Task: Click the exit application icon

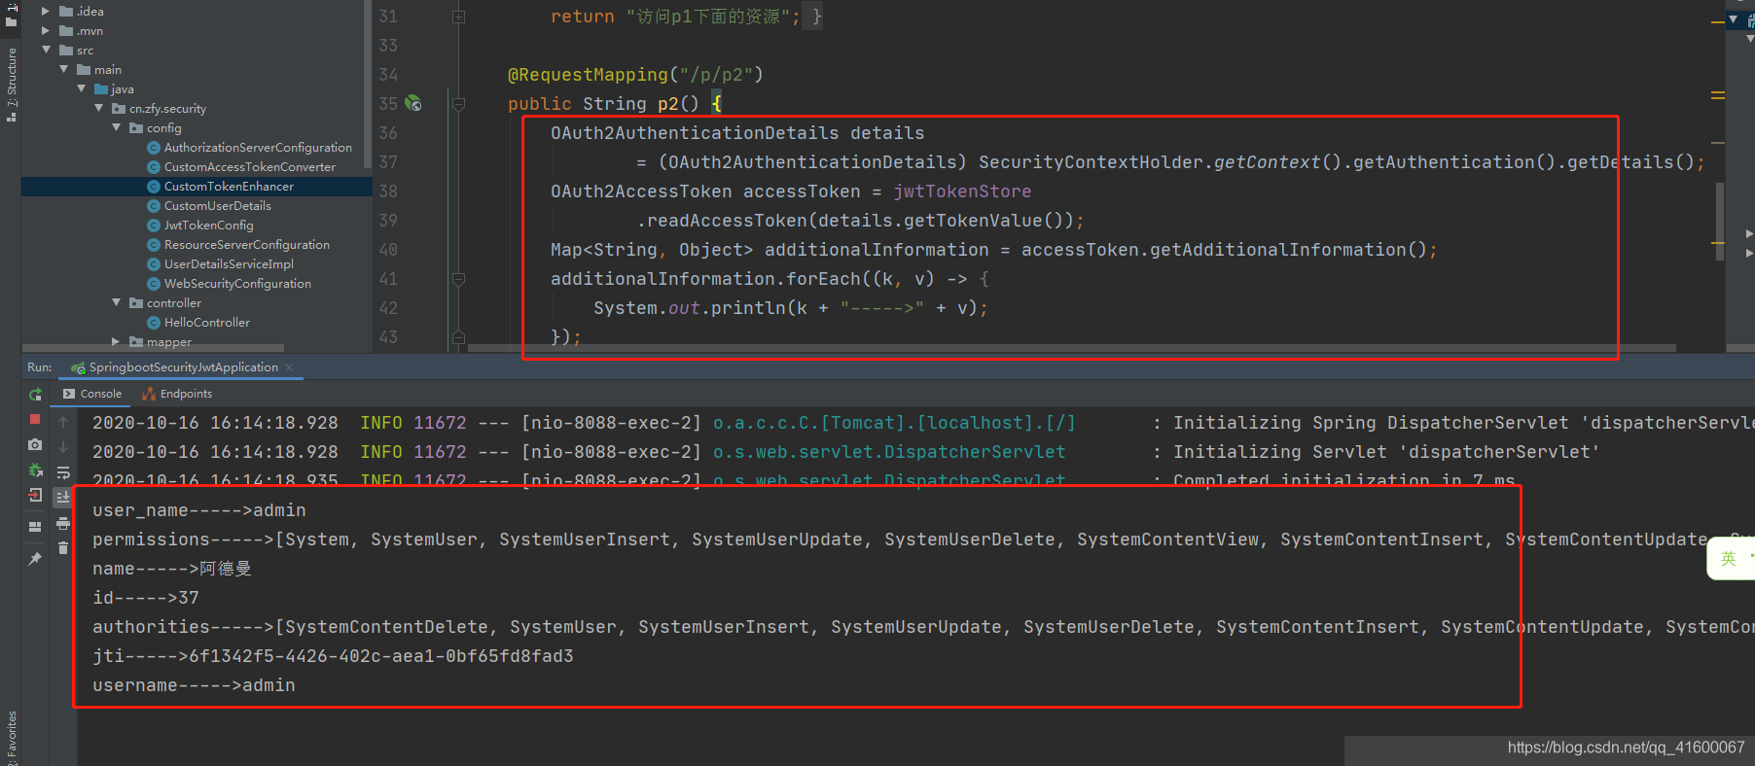Action: (35, 496)
